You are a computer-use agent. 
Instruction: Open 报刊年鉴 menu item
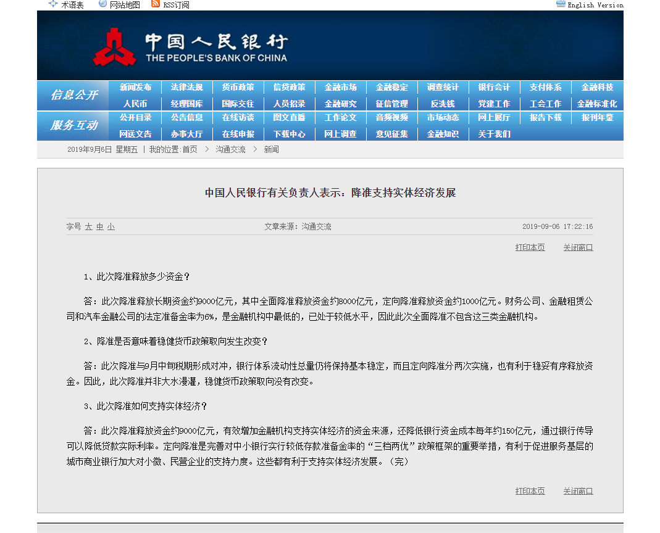pyautogui.click(x=597, y=117)
